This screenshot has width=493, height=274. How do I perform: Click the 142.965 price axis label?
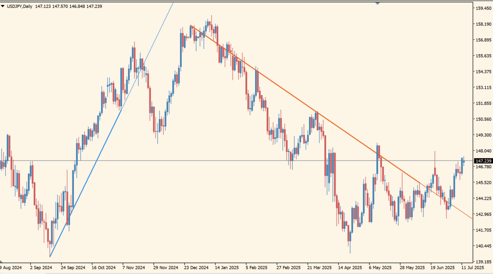(x=483, y=214)
